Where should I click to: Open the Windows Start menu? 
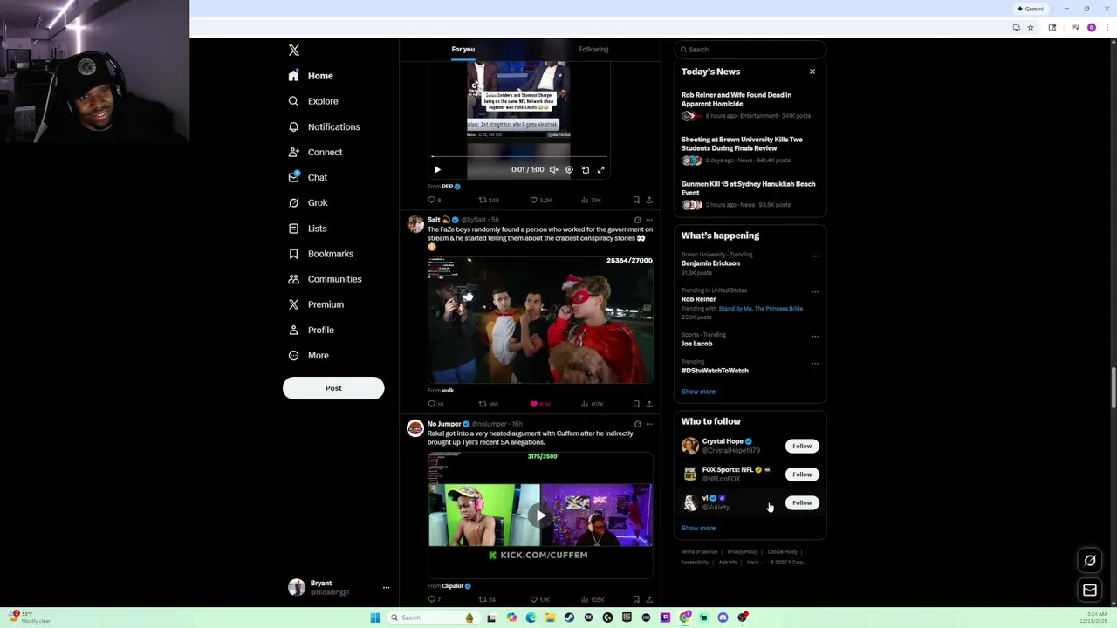tap(375, 618)
